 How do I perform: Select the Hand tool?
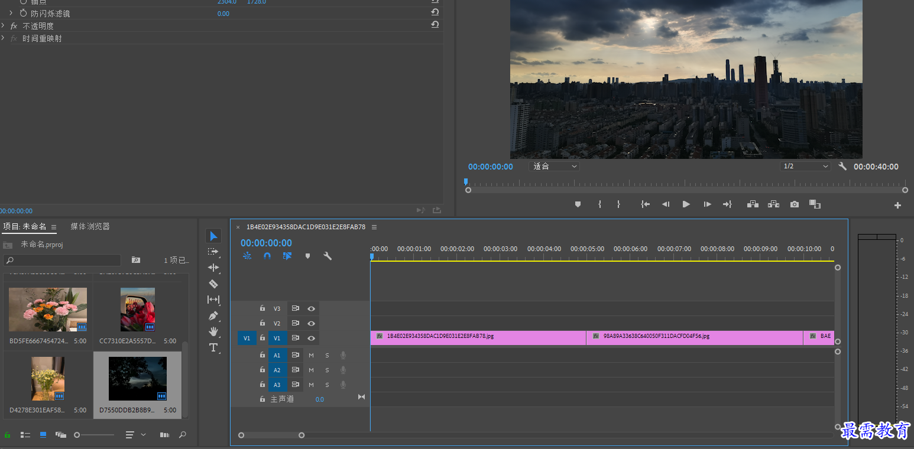coord(213,331)
